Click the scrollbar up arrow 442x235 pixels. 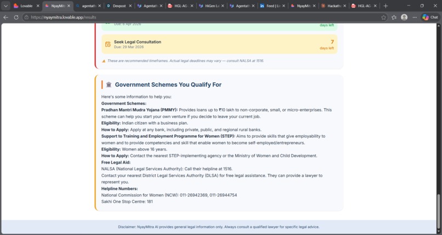[438, 26]
